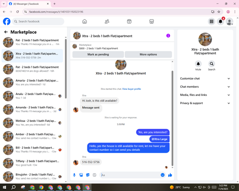Open the emoji picker smiley icon
The width and height of the screenshot is (239, 191).
(x=163, y=175)
